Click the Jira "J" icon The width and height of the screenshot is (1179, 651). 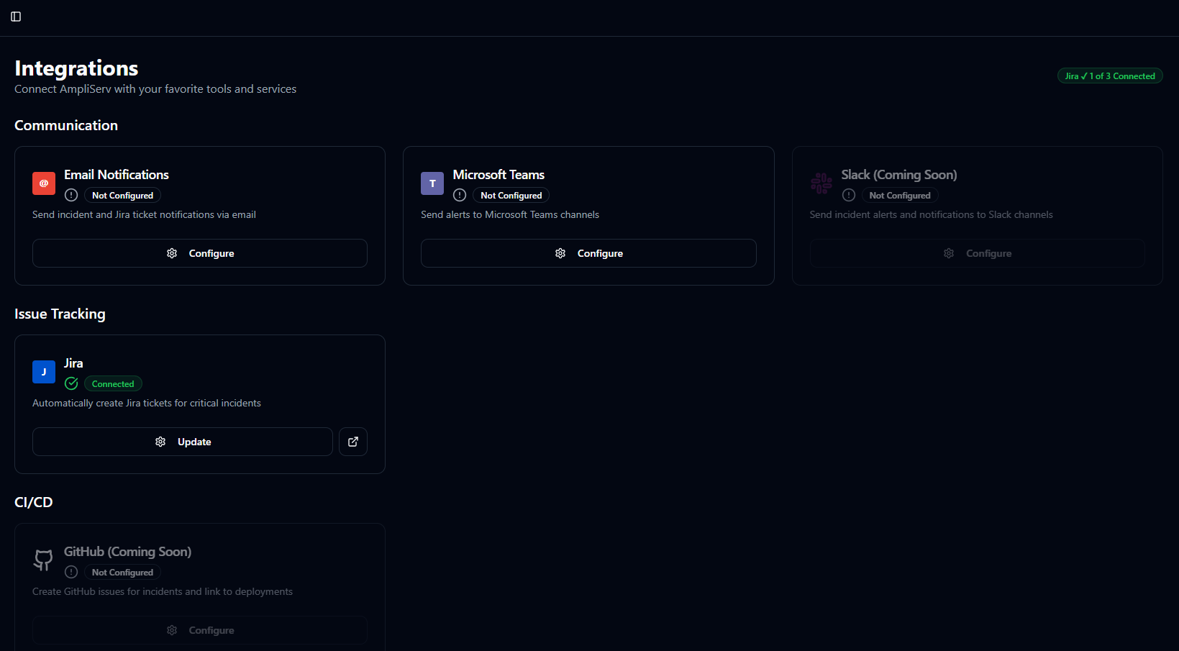pos(43,372)
